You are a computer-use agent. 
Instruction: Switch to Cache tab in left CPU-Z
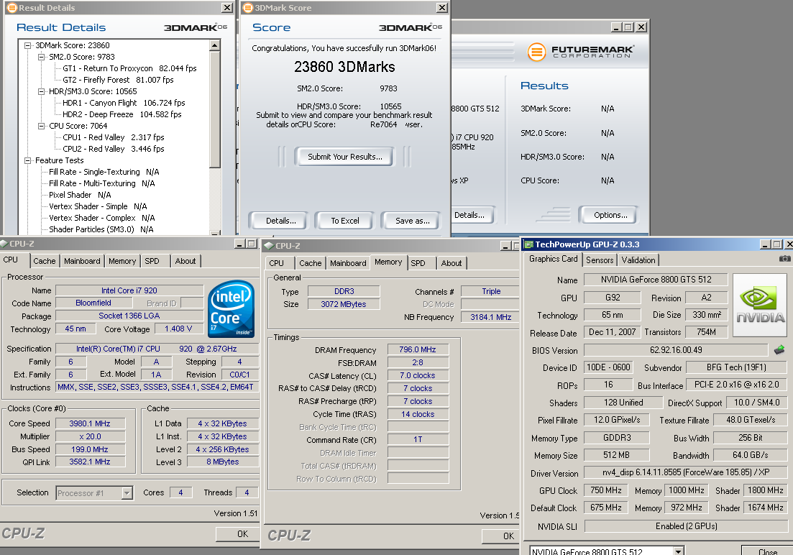(45, 261)
